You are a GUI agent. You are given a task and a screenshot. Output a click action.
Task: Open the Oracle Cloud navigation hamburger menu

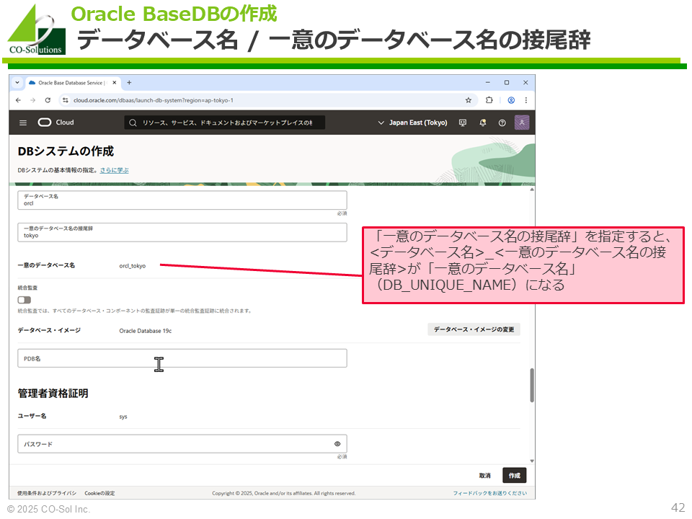tap(23, 123)
